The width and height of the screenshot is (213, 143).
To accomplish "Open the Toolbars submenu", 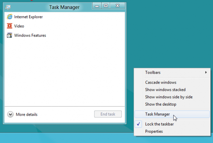I will click(172, 73).
